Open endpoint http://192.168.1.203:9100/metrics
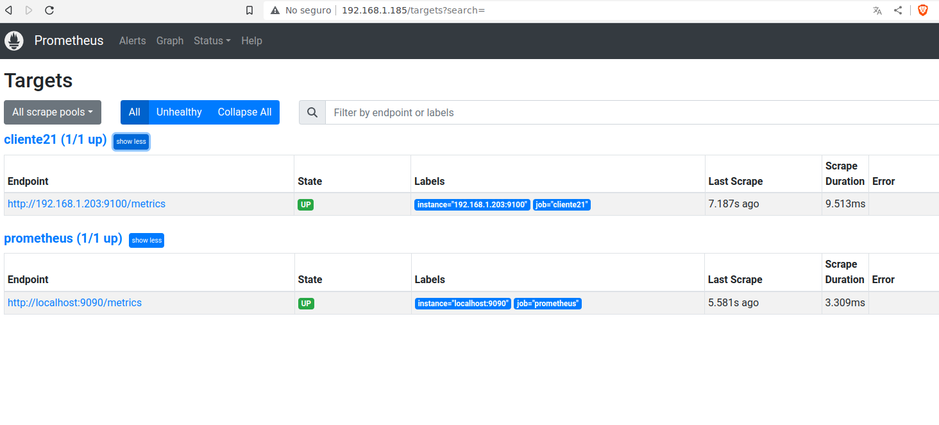This screenshot has height=425, width=939. pyautogui.click(x=87, y=204)
